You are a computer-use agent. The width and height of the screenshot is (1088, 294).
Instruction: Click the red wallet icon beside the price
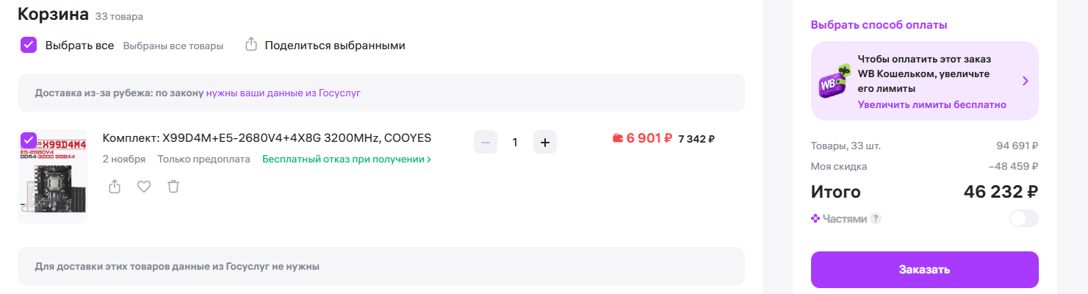coord(618,137)
